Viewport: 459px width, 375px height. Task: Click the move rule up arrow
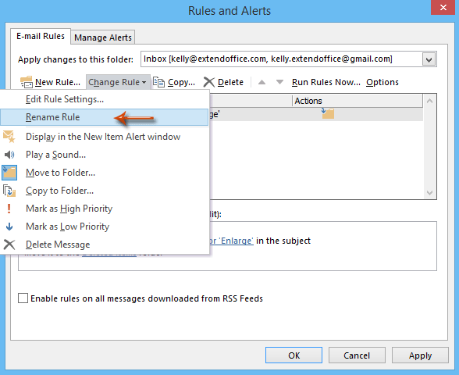tap(262, 82)
